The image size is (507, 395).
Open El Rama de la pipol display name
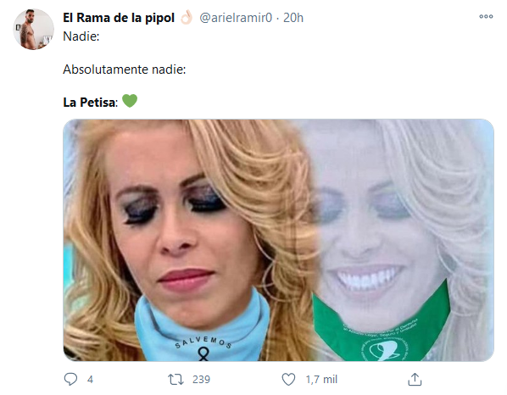coord(119,18)
